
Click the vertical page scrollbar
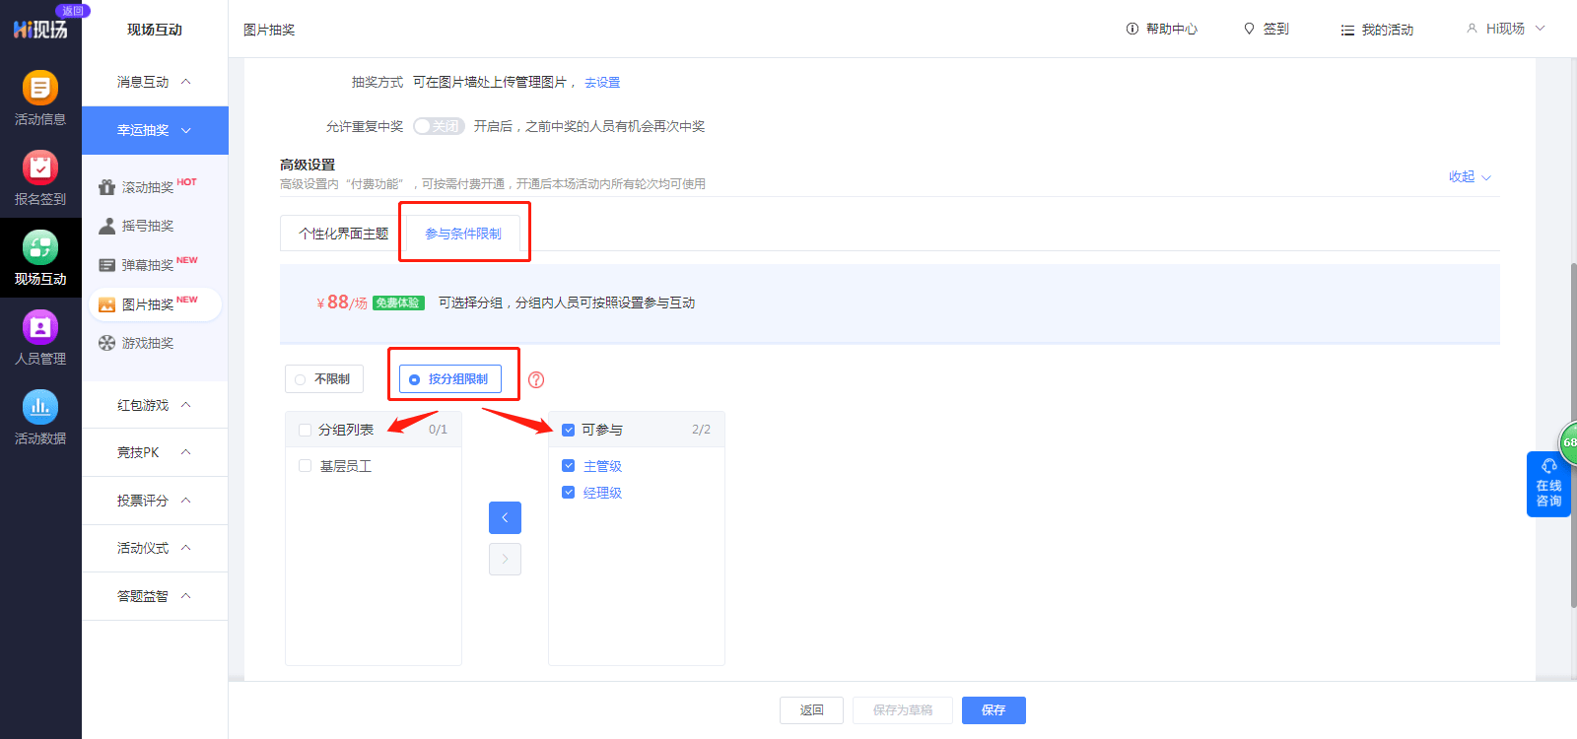coord(1572,434)
